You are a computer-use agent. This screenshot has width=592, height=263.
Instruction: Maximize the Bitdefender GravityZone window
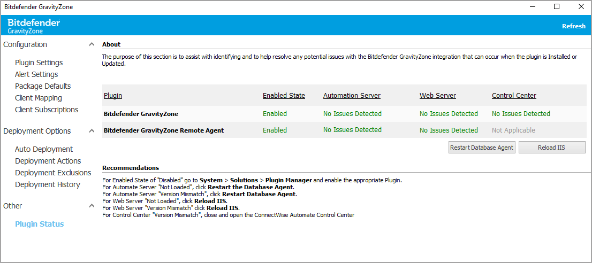click(556, 7)
